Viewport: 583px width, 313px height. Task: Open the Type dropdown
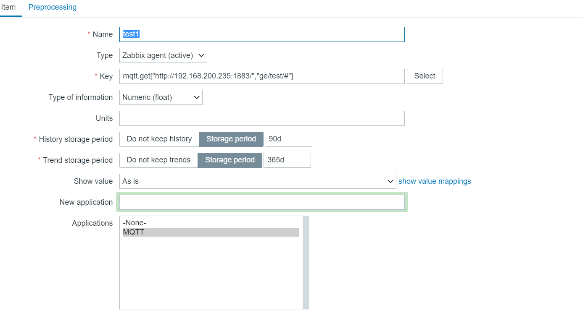(163, 55)
